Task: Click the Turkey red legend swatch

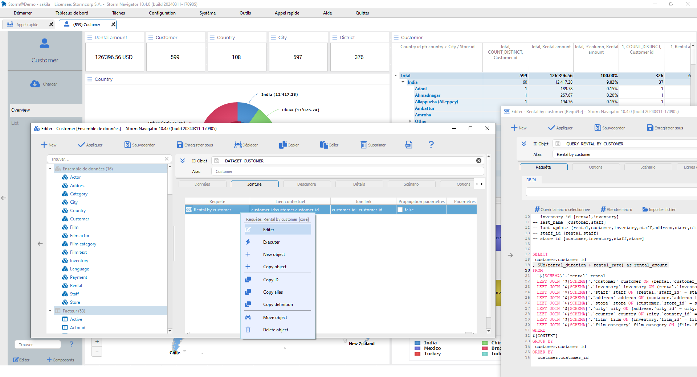Action: click(x=417, y=354)
